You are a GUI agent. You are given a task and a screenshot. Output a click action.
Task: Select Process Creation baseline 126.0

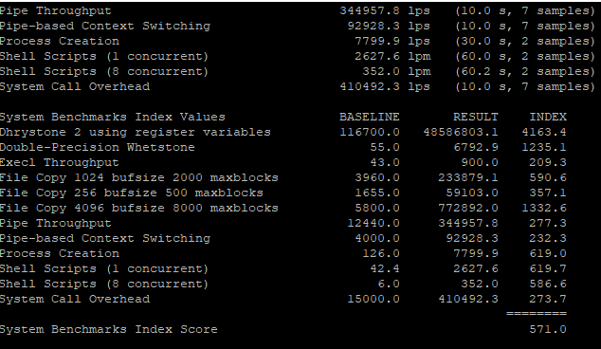click(381, 253)
